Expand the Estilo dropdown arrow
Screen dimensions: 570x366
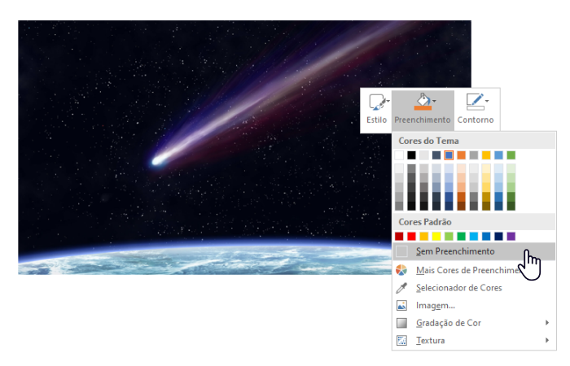(x=388, y=101)
